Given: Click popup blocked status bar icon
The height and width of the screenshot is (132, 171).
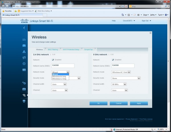Looking at the screenshot, I should tap(111, 129).
